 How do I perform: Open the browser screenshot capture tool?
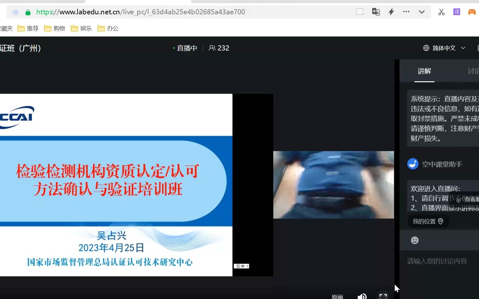coord(359,12)
